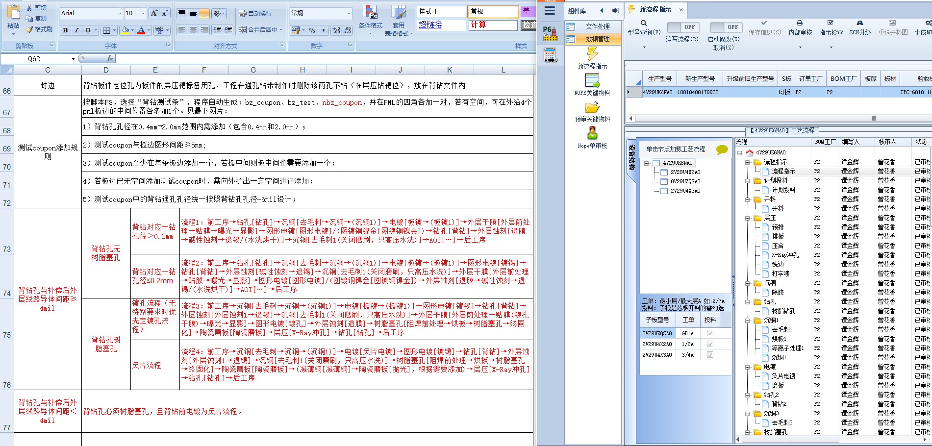Toggle Italic formatting in Excel ribbon
The height and width of the screenshot is (446, 932).
(76, 30)
